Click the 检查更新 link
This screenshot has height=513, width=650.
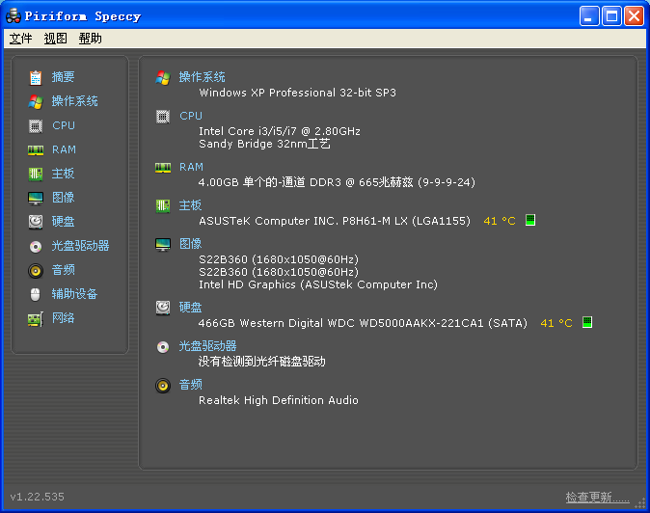597,498
